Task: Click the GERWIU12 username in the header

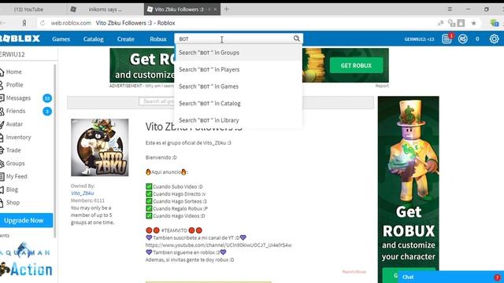Action: tap(419, 39)
